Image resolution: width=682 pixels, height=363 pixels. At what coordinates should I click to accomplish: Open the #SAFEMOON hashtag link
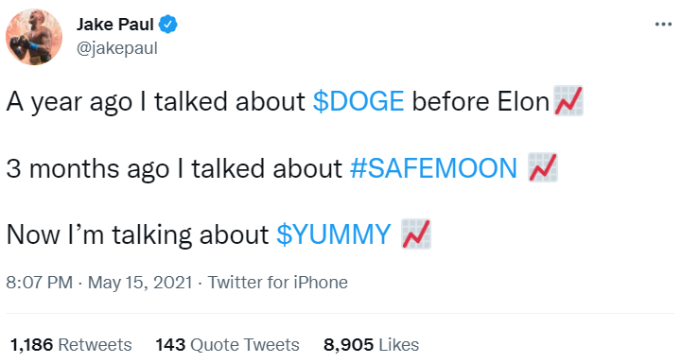click(x=433, y=168)
